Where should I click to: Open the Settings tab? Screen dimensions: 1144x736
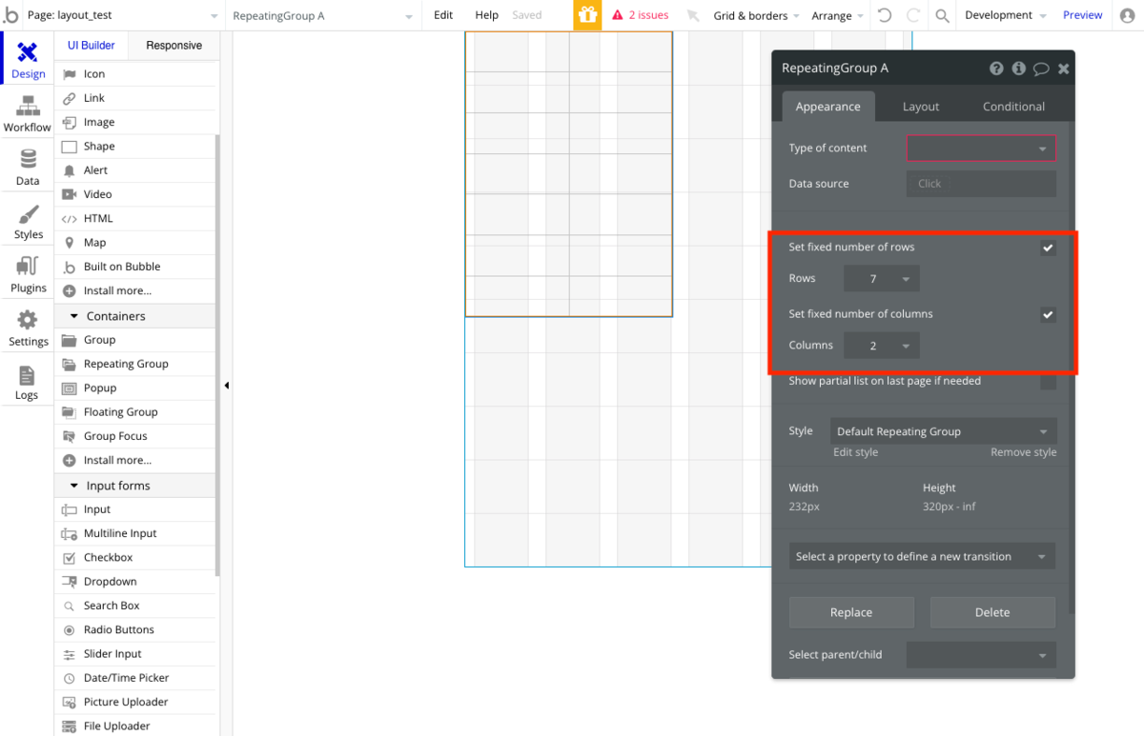coord(28,327)
